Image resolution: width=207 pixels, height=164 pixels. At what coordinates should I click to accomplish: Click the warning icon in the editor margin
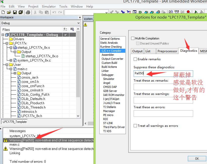point(85,25)
